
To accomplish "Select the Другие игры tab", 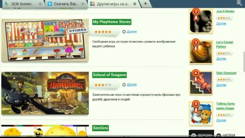I will (x=113, y=4).
